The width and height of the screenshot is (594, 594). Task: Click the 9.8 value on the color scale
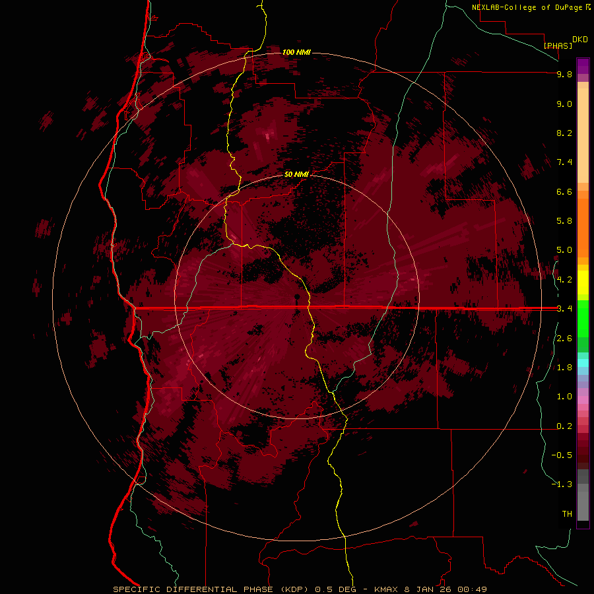coord(564,75)
